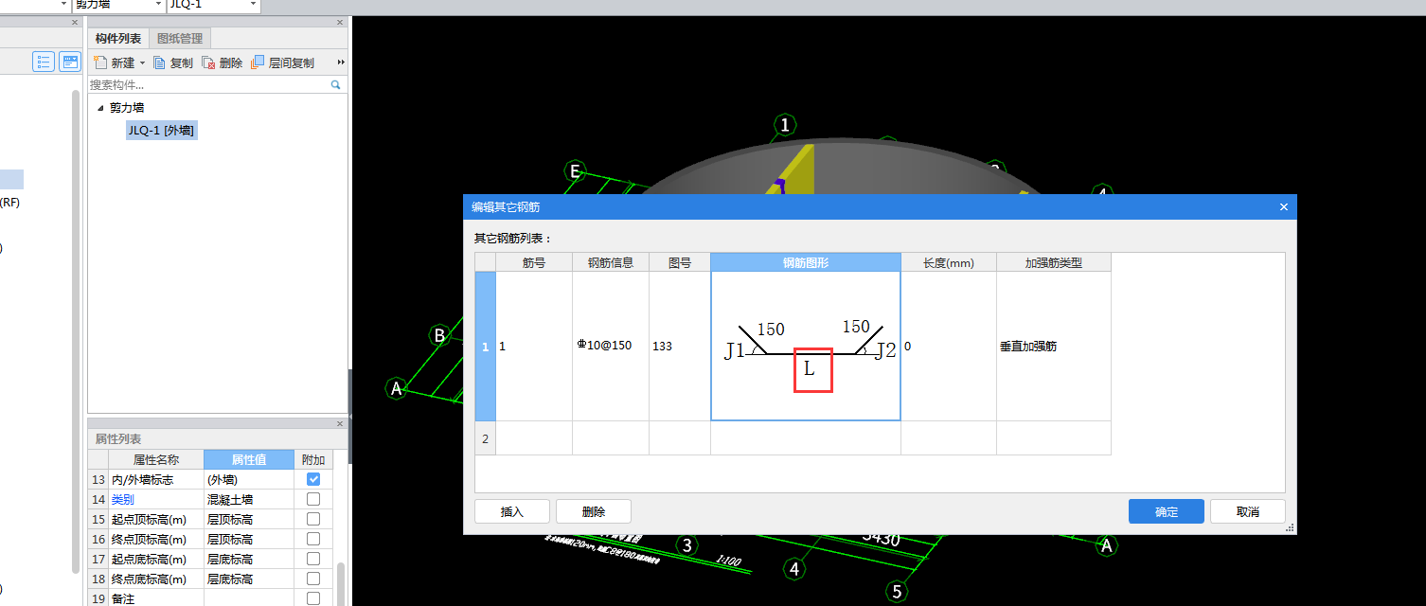Click the J2 label in rebar diagram
The width and height of the screenshot is (1426, 606).
(x=885, y=351)
